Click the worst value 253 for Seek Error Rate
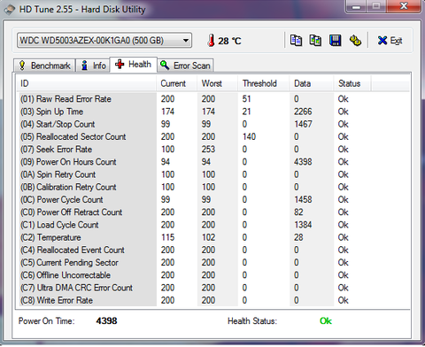Viewport: 425px width, 347px height. point(208,150)
